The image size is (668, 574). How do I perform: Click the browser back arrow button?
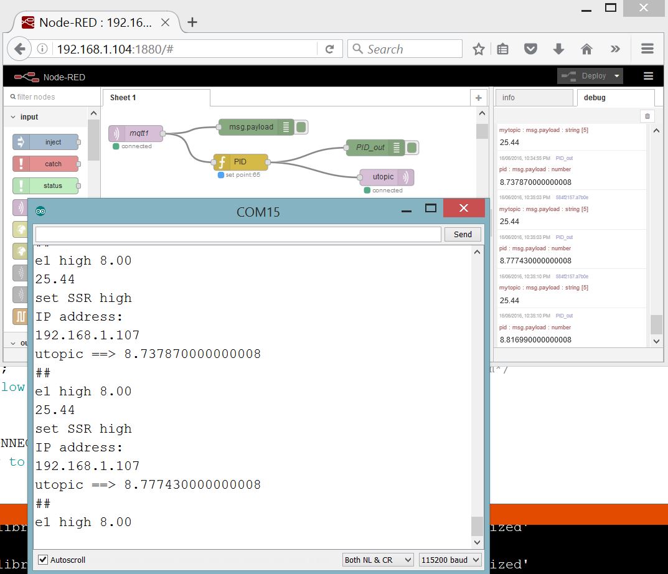pos(19,49)
